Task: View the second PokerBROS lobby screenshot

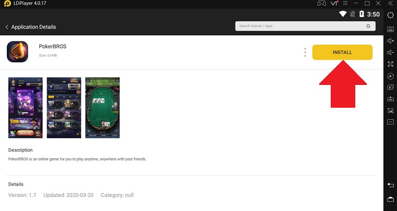Action: pyautogui.click(x=64, y=108)
